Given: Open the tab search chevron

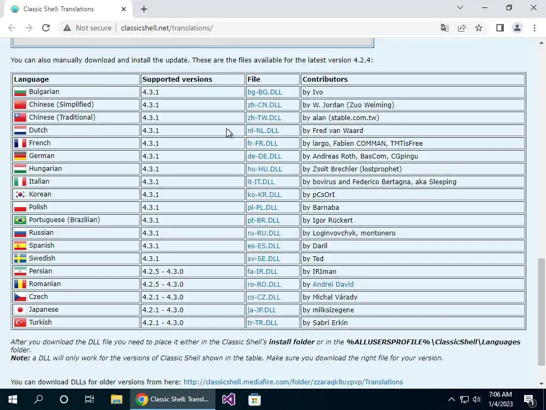Looking at the screenshot, I should pos(460,7).
